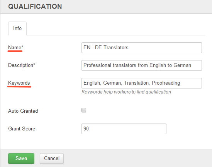The width and height of the screenshot is (212, 167).
Task: Click the Keywords label
Action: click(19, 83)
